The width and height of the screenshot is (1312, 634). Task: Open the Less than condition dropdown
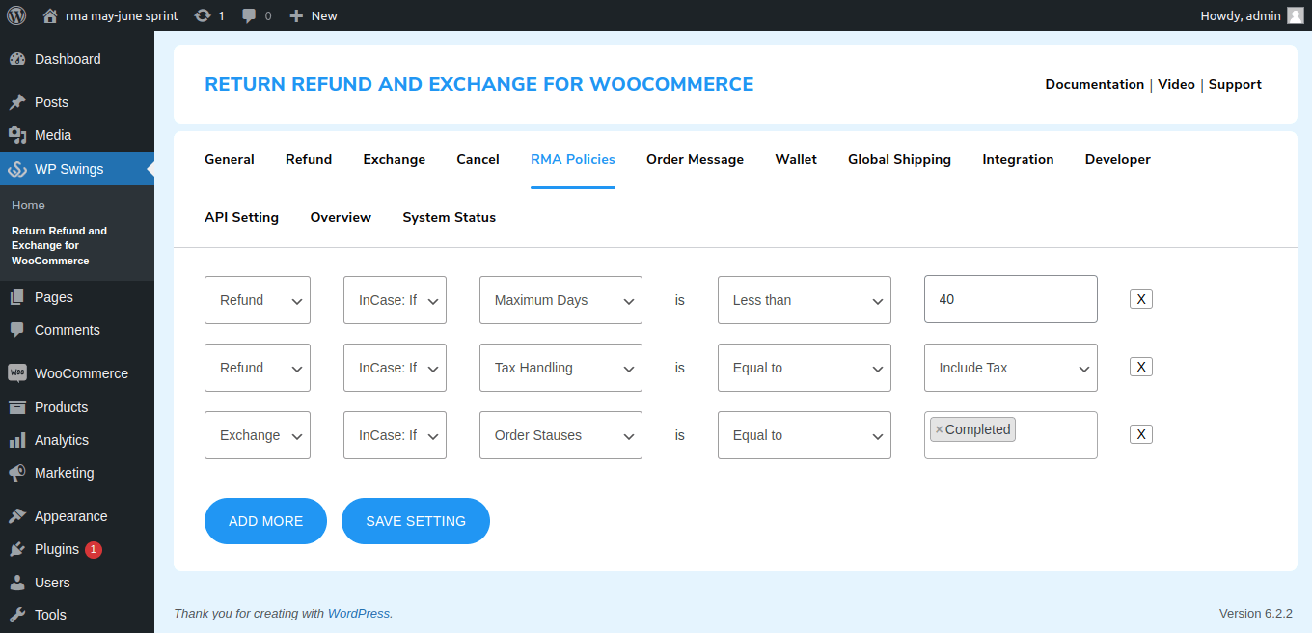click(805, 300)
